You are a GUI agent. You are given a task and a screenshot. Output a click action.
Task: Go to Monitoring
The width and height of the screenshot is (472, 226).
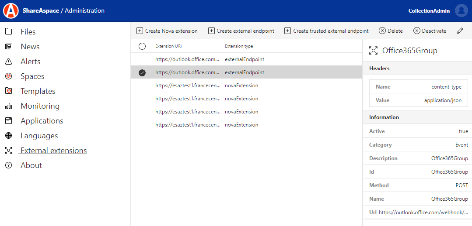tap(40, 106)
